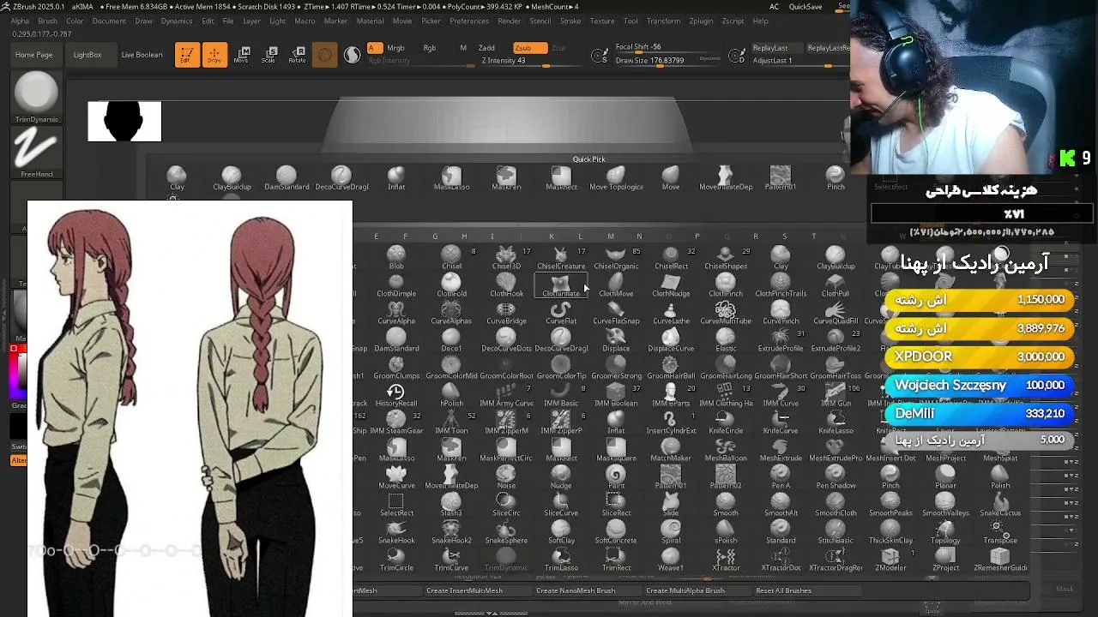Click the QuickSave button
This screenshot has width=1098, height=617.
pyautogui.click(x=805, y=7)
